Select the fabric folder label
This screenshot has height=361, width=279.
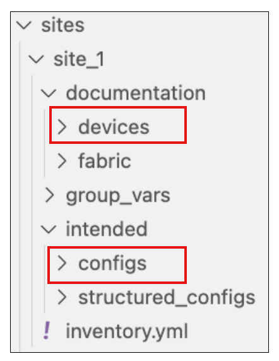[105, 160]
